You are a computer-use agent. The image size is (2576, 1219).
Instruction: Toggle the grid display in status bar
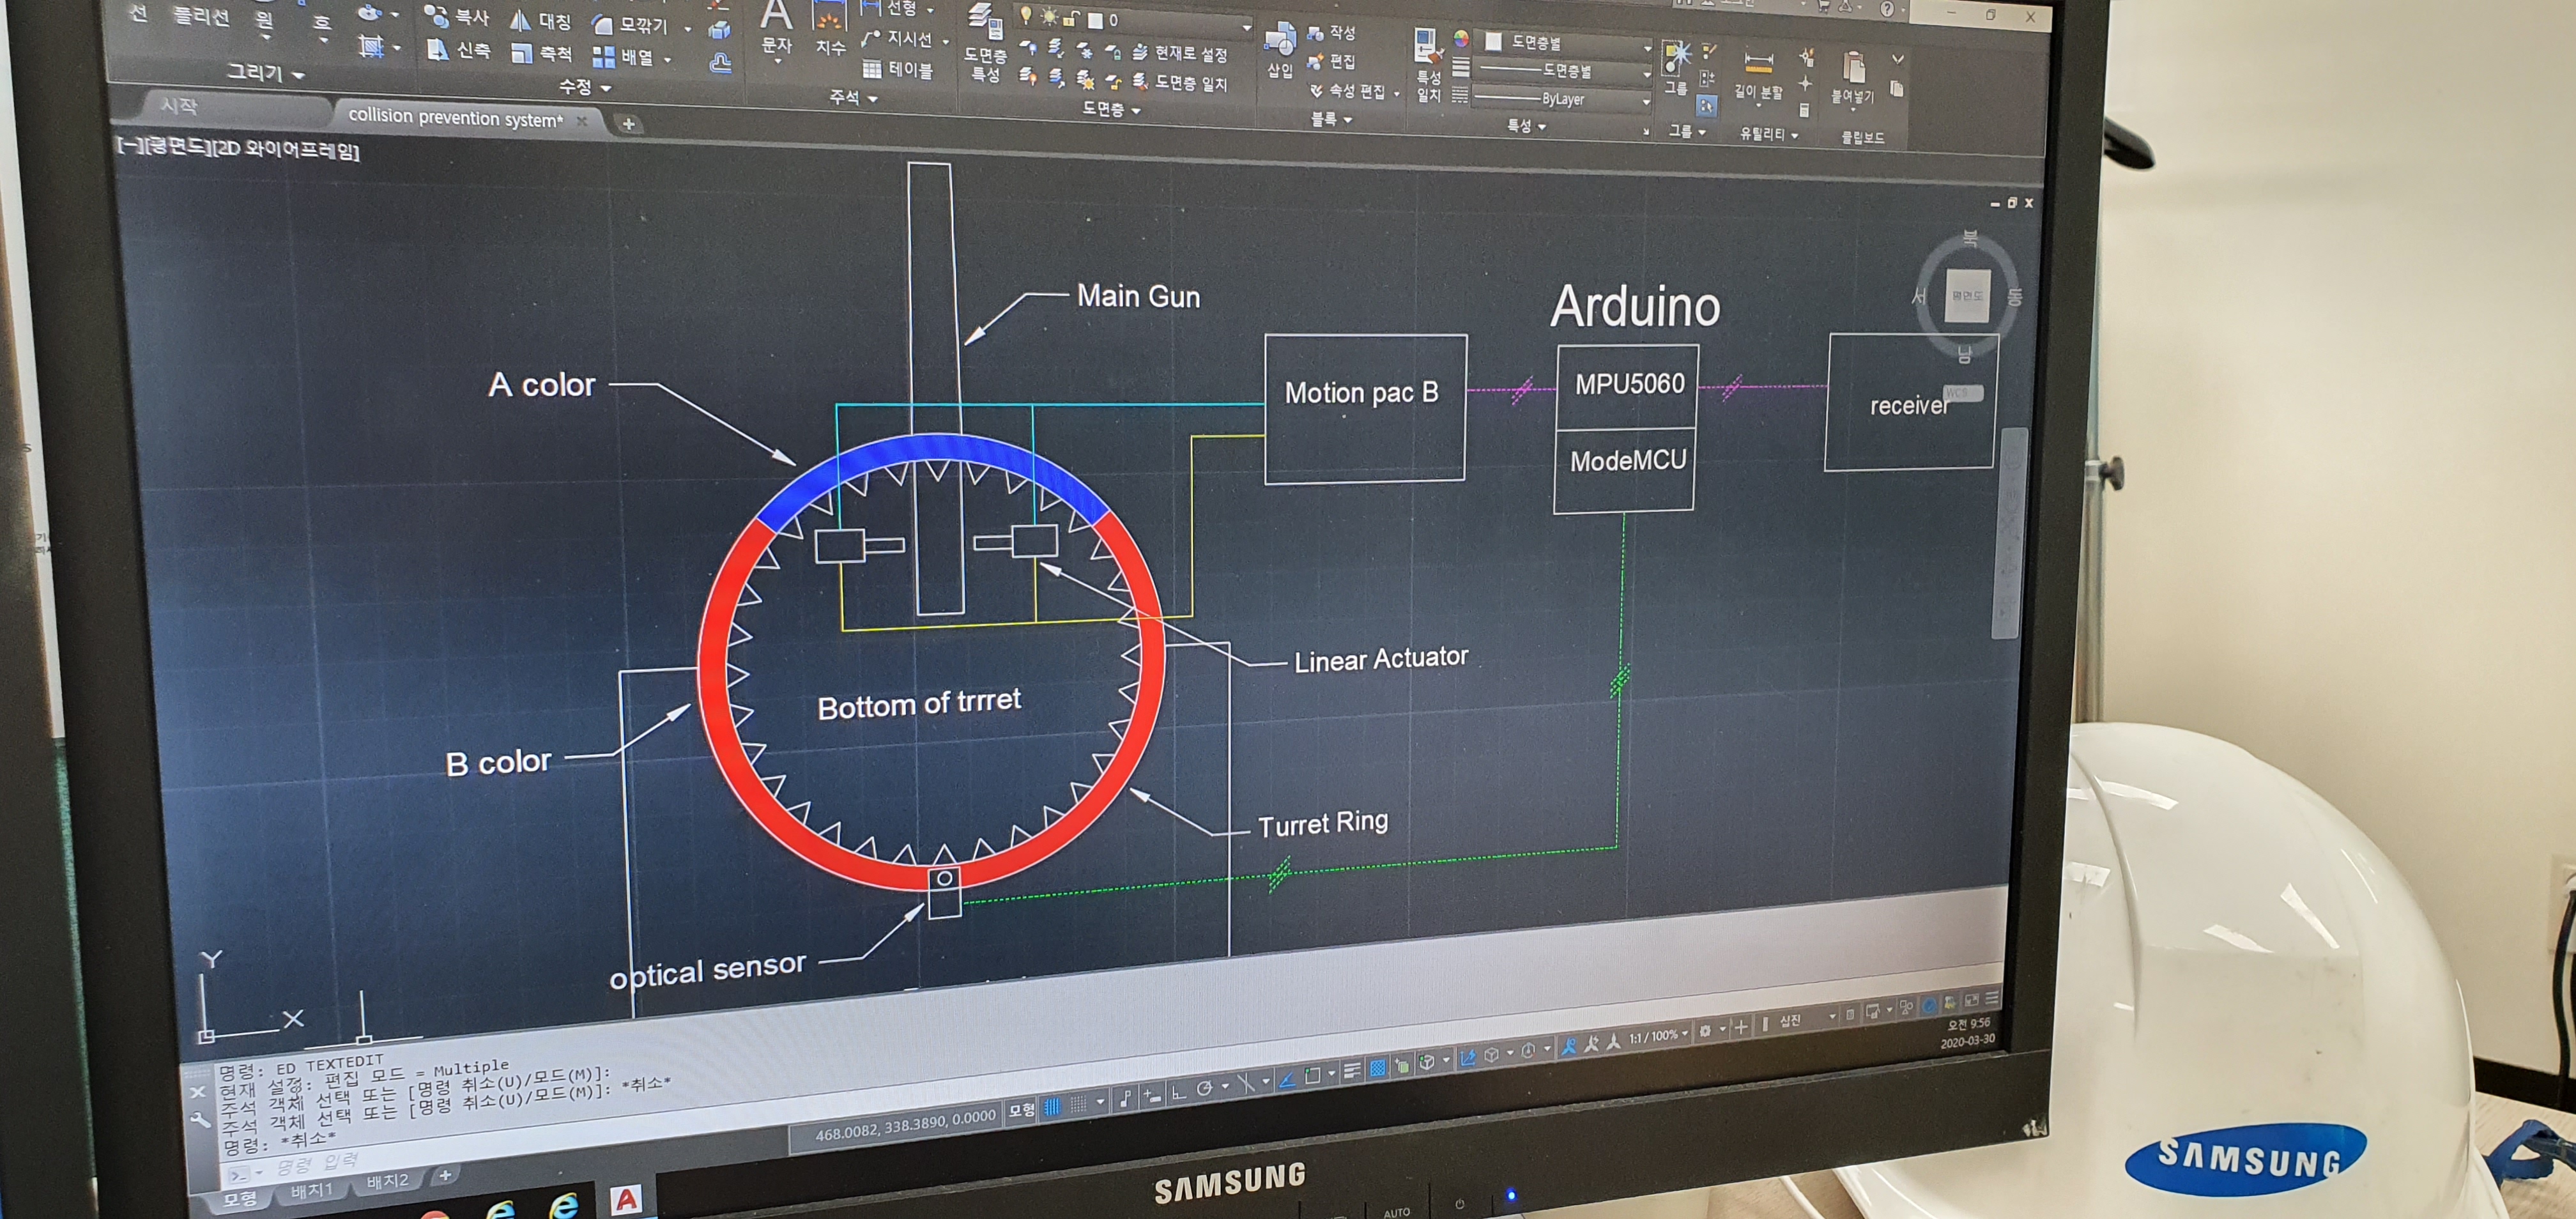coord(1052,1107)
